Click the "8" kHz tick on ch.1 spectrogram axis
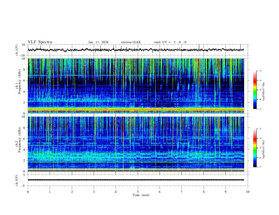 coord(25,70)
